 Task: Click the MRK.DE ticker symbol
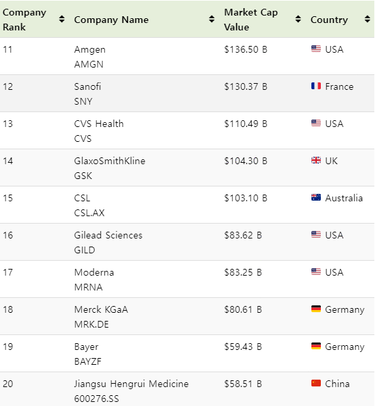[x=91, y=324]
